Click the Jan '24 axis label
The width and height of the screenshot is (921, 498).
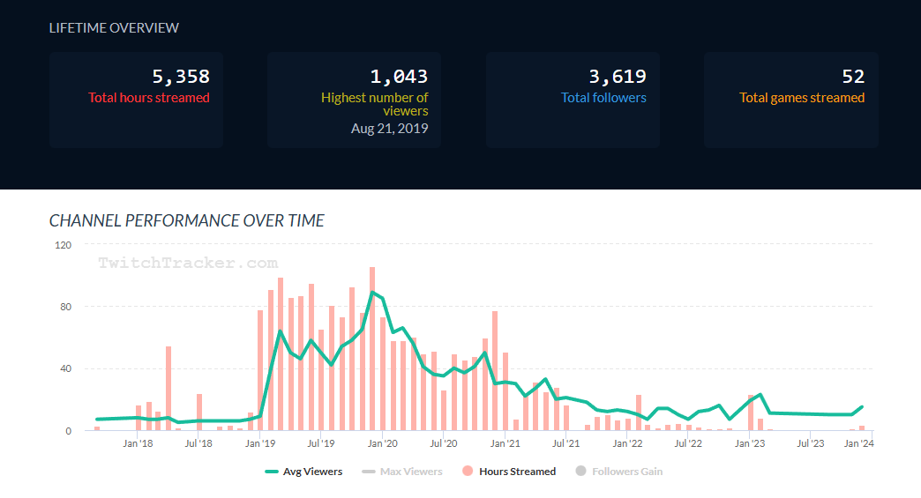(x=858, y=443)
